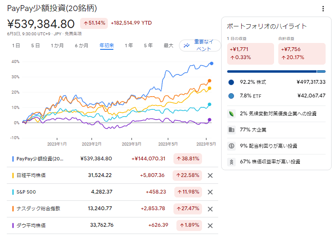This screenshot has height=237, width=332.
Task: Remove ダウ平均株価 from comparison
Action: click(x=210, y=225)
